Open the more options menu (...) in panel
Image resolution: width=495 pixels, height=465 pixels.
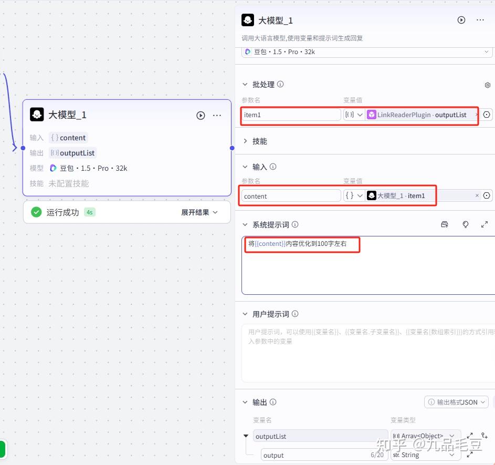480,20
